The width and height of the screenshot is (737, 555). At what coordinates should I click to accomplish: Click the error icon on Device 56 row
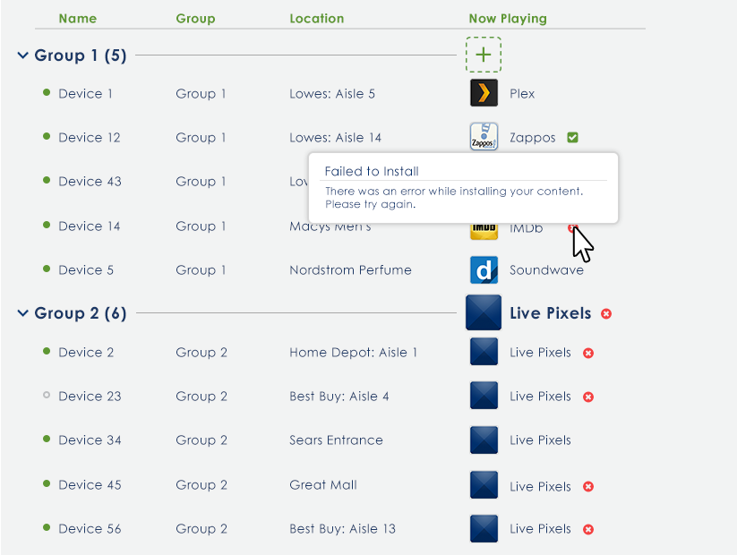pos(588,529)
